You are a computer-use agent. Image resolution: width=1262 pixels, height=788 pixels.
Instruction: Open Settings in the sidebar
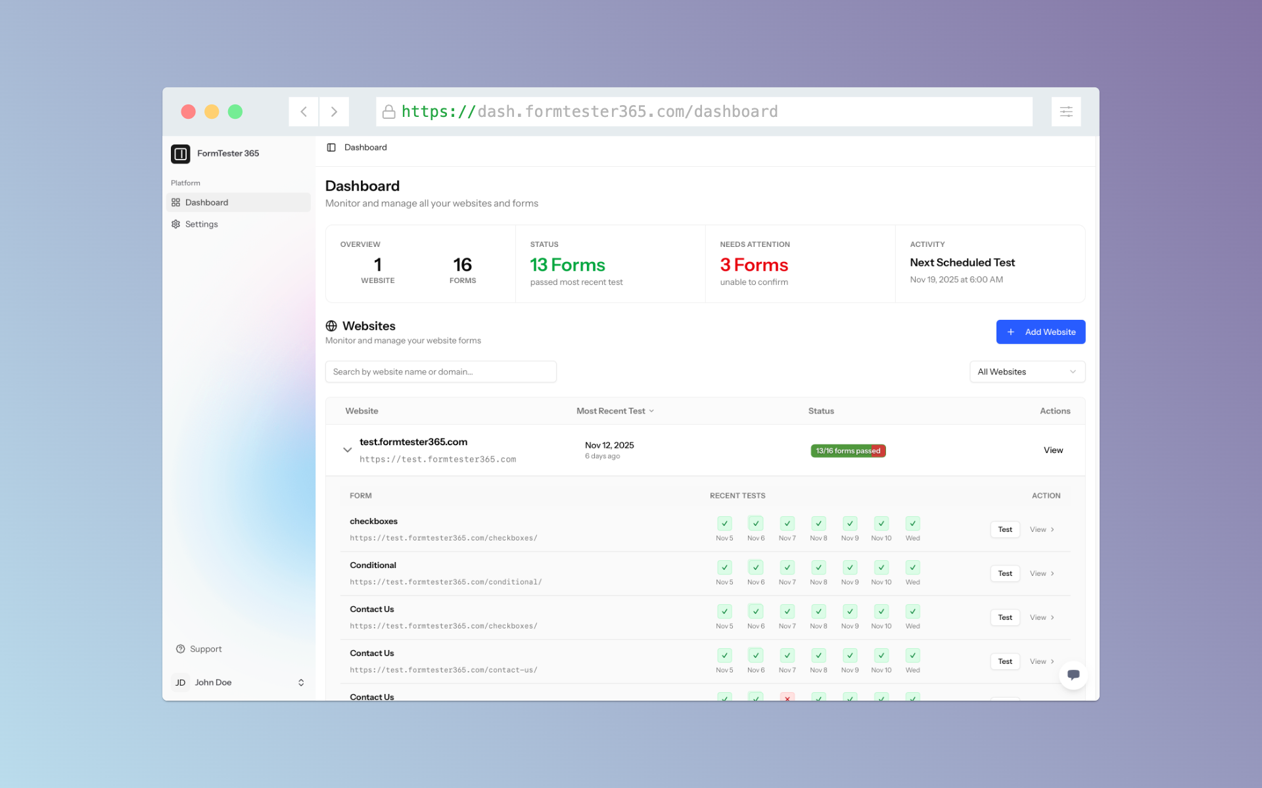(201, 225)
